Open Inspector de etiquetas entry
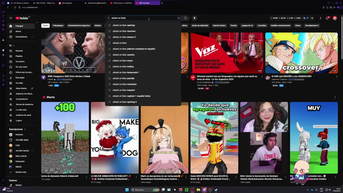Image resolution: width=343 pixels, height=193 pixels. point(21,94)
